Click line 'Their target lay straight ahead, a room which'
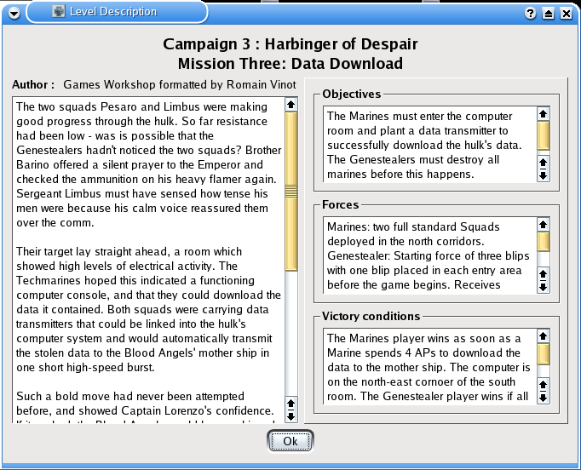Screen dimensions: 581x470 tap(129, 251)
